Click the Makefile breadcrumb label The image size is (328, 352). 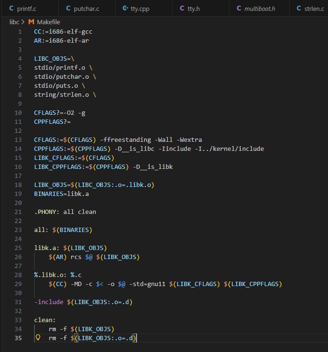click(48, 22)
